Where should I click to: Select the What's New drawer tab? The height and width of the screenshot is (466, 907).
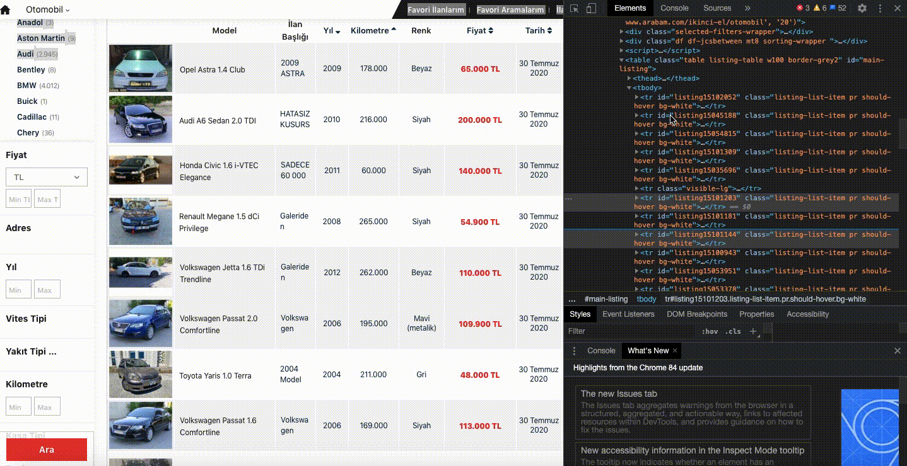tap(648, 351)
